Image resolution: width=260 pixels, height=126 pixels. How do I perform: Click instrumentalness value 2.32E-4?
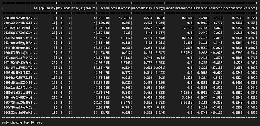click(187, 53)
